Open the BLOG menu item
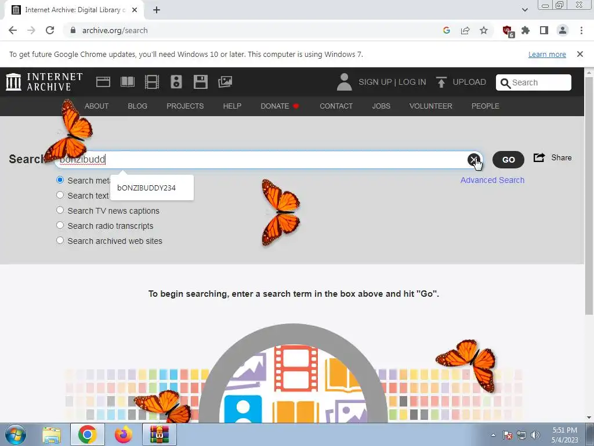This screenshot has height=446, width=594. pyautogui.click(x=137, y=106)
